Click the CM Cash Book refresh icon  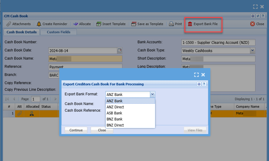258,16
